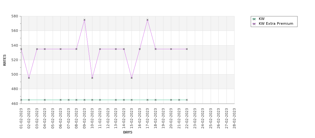The image size is (315, 138).
Task: Click the green KW point on 09-02-2023
Action: coord(84,100)
